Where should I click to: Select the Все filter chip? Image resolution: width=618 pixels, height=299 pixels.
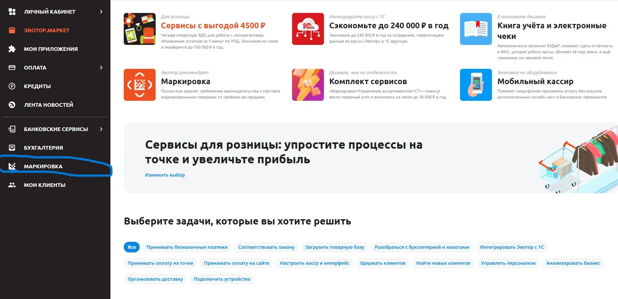(x=132, y=247)
